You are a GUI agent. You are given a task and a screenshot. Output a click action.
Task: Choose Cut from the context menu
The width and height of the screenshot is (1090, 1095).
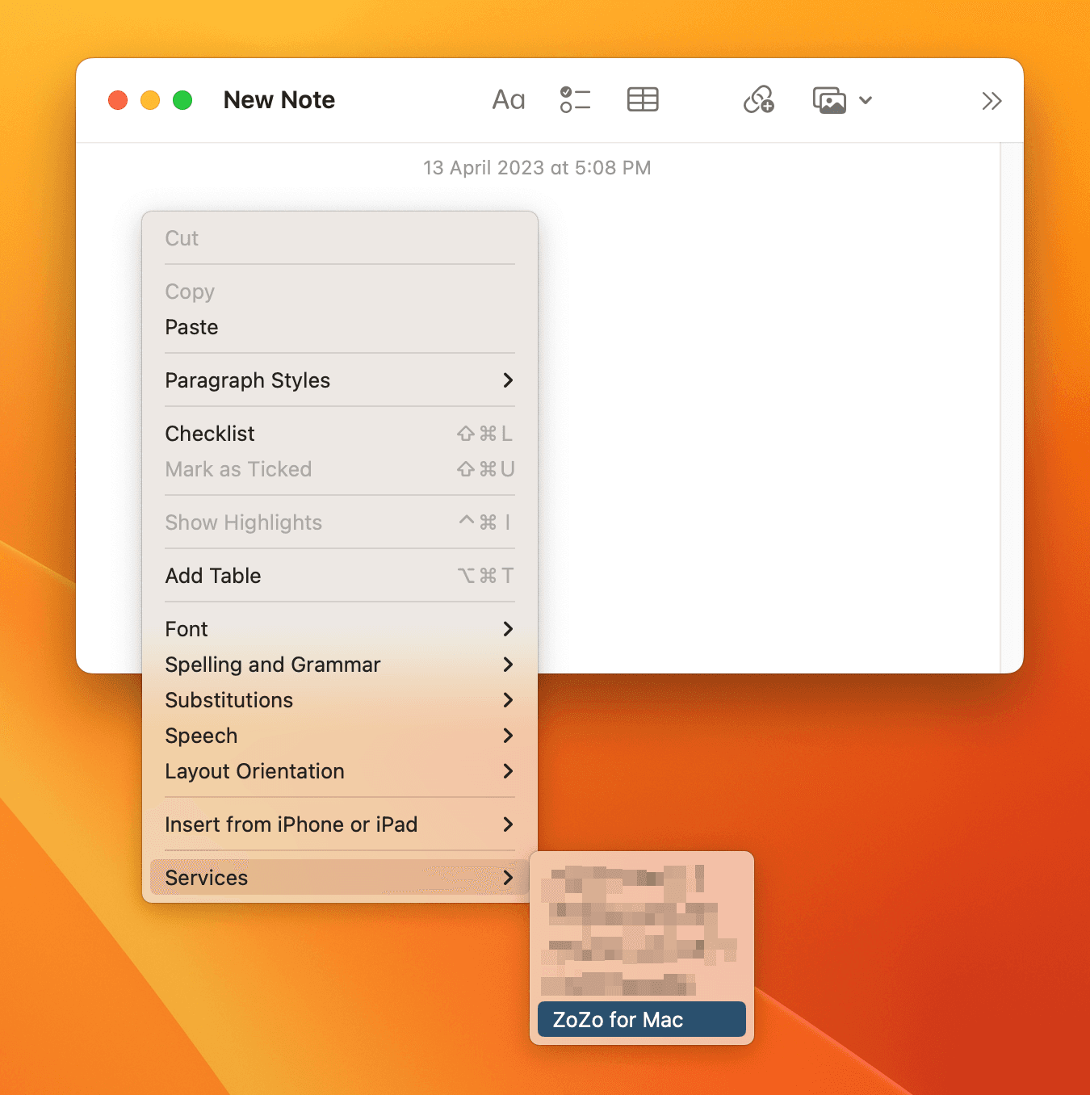(340, 238)
